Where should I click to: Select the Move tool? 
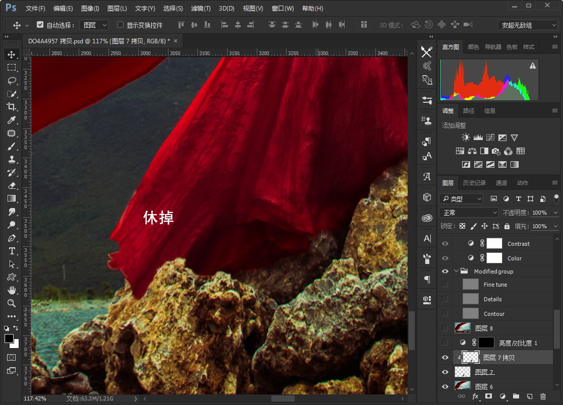click(x=12, y=54)
